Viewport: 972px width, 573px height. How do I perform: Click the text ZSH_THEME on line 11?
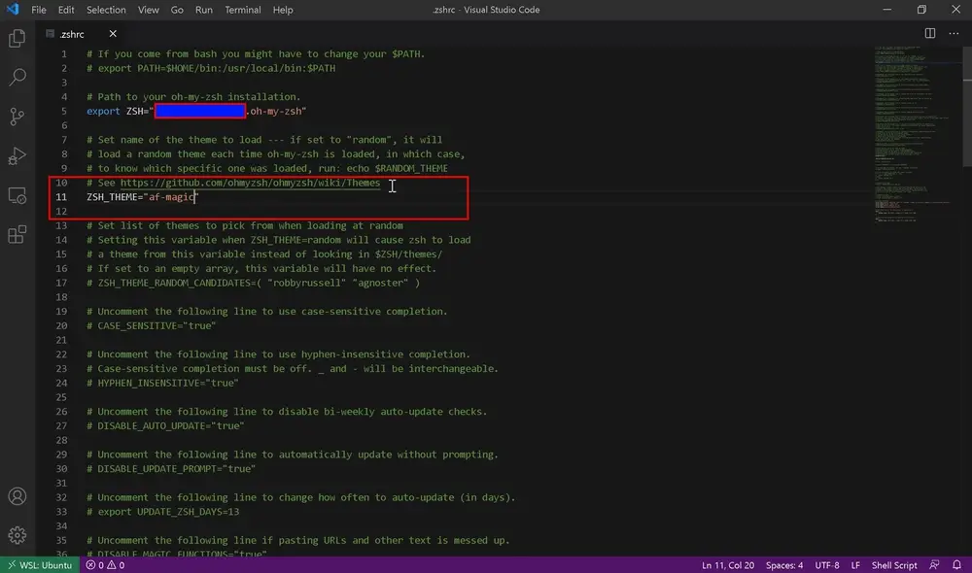tap(112, 197)
